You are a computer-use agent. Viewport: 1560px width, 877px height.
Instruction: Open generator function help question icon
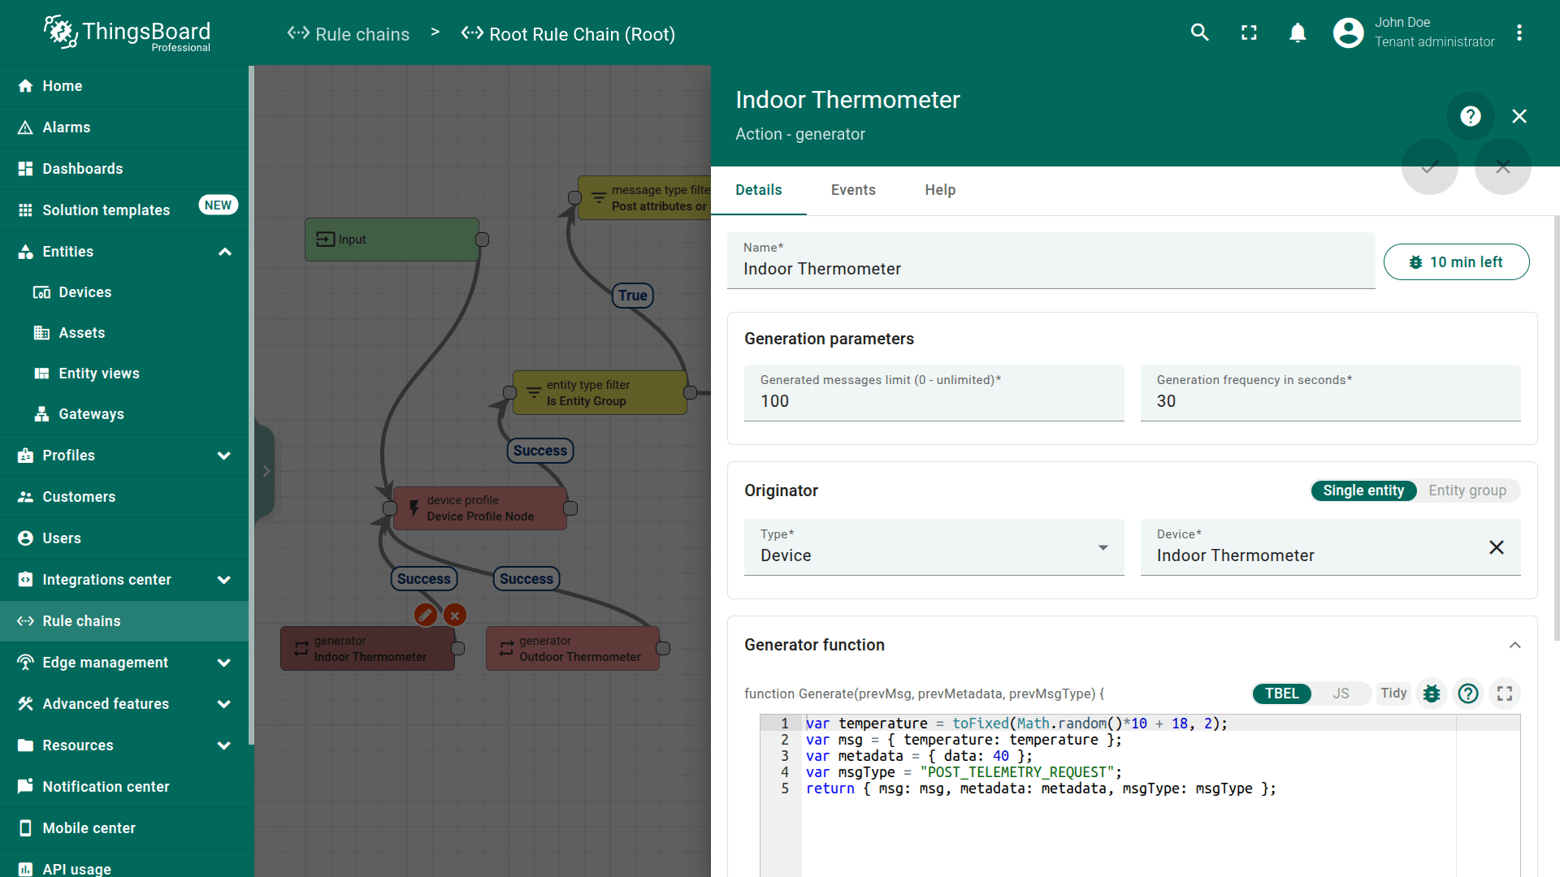coord(1468,693)
